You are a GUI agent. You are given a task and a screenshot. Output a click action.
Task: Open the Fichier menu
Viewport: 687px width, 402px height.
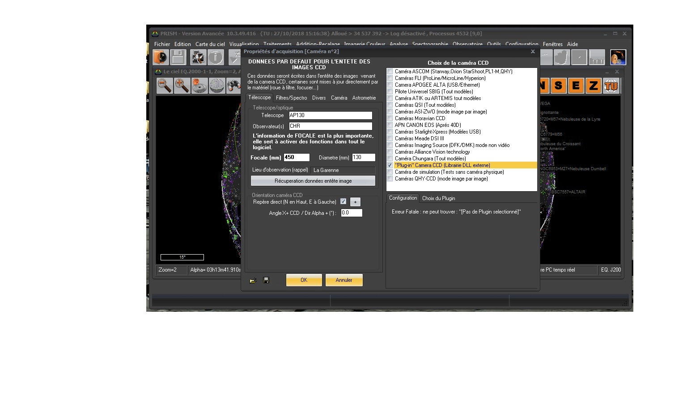162,44
